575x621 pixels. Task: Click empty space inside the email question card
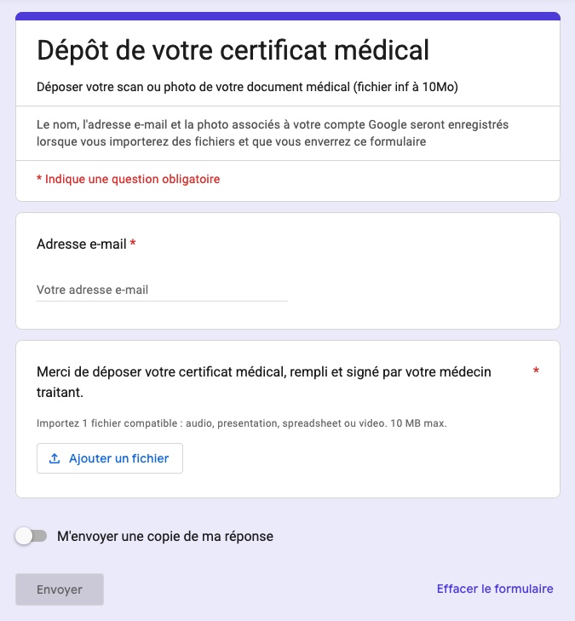click(423, 273)
